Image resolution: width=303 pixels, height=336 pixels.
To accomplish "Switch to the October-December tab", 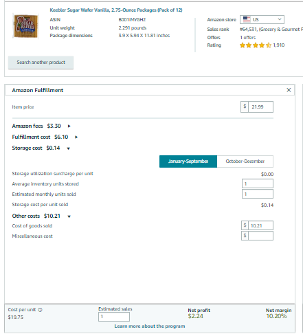I will [245, 161].
